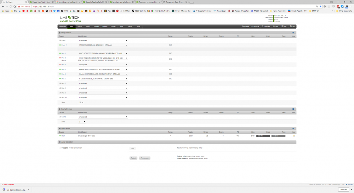Screen dimensions: 354x193
Task: Open the Disk 6 CT250BX100SSD1 dropdown
Action: [x=103, y=79]
